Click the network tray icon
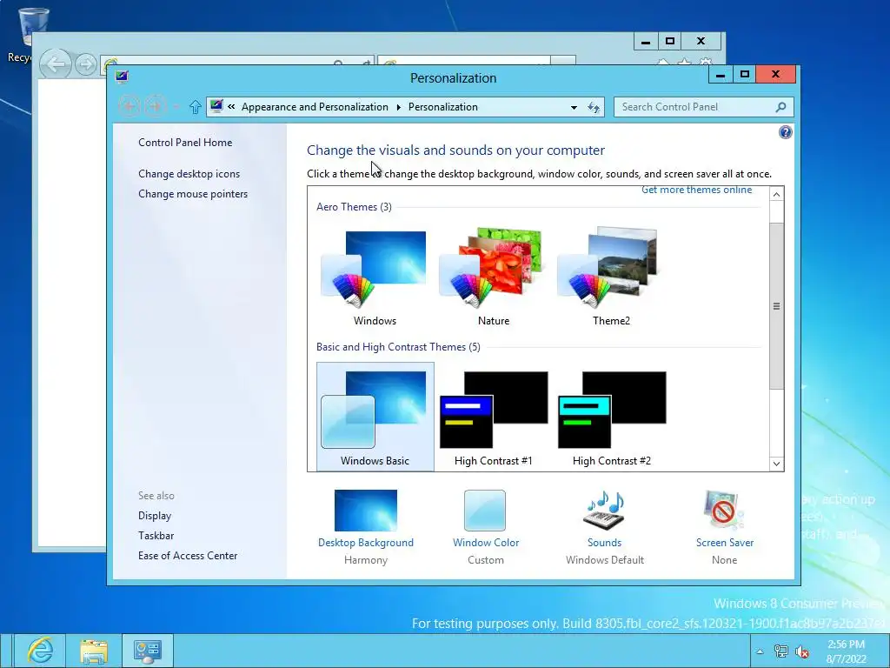 (x=781, y=651)
